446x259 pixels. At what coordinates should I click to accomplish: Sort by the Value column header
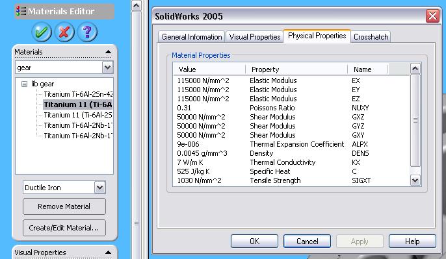[209, 69]
